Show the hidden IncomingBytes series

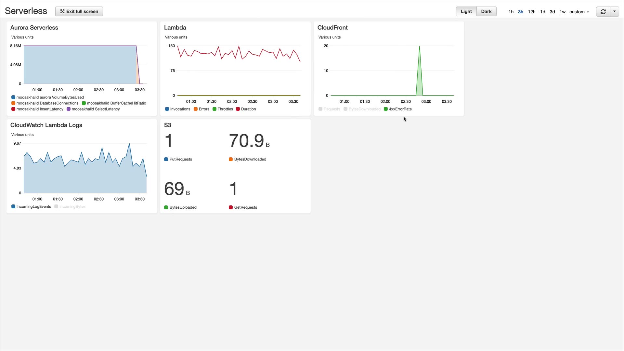(x=56, y=207)
